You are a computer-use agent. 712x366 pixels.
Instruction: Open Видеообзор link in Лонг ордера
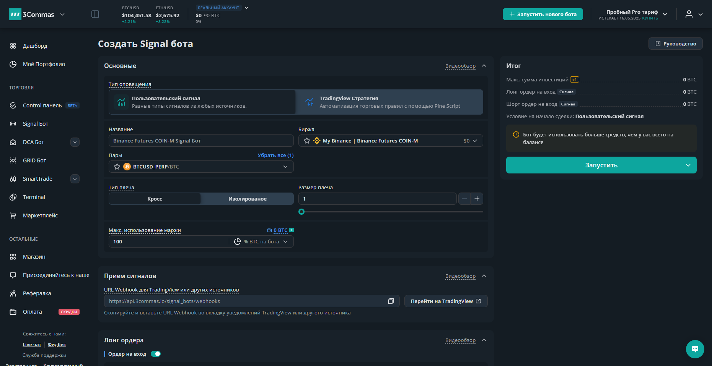click(460, 340)
